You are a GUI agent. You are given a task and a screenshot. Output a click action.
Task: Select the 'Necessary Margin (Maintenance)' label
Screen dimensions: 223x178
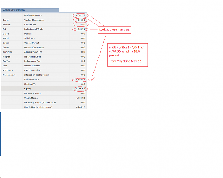(x=40, y=103)
